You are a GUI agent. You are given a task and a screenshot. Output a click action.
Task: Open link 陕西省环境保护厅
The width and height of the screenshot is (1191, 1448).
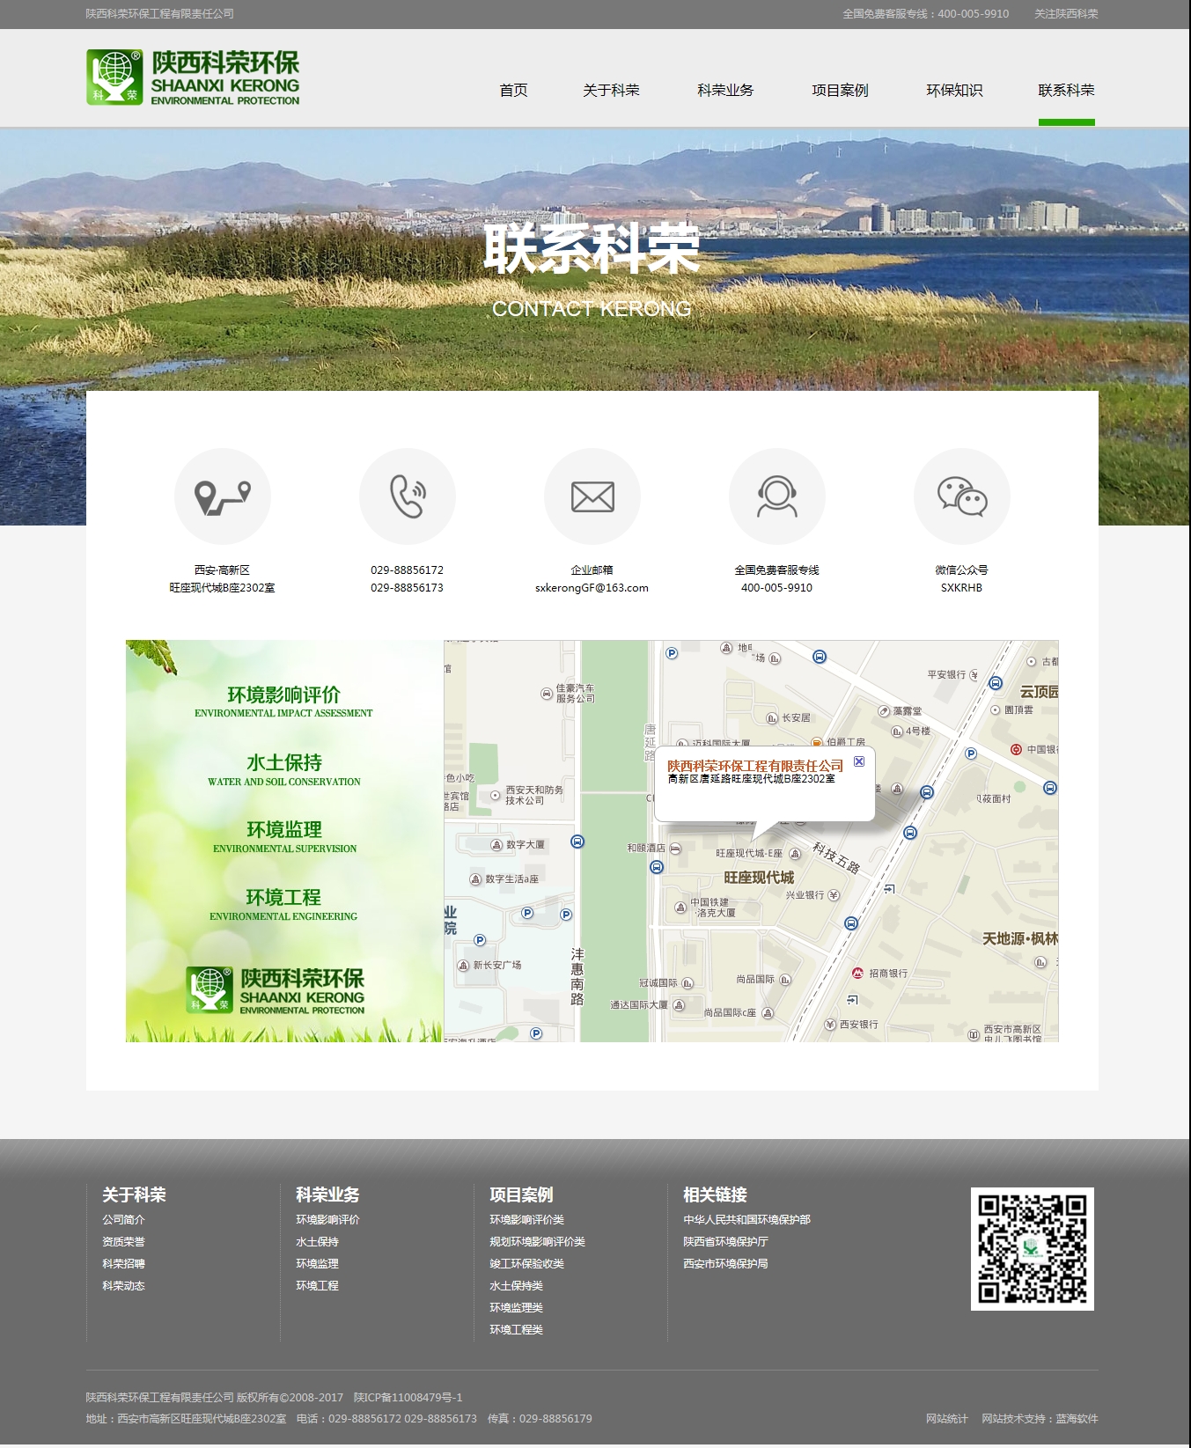[x=725, y=1242]
